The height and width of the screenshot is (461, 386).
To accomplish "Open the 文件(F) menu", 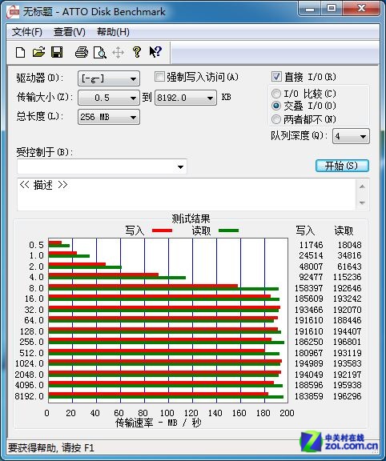I will tap(27, 32).
